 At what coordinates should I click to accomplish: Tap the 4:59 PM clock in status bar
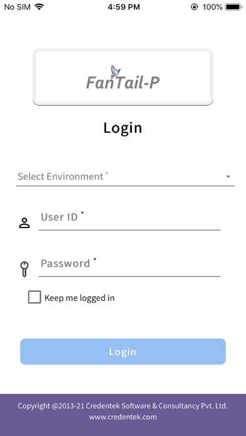click(124, 7)
